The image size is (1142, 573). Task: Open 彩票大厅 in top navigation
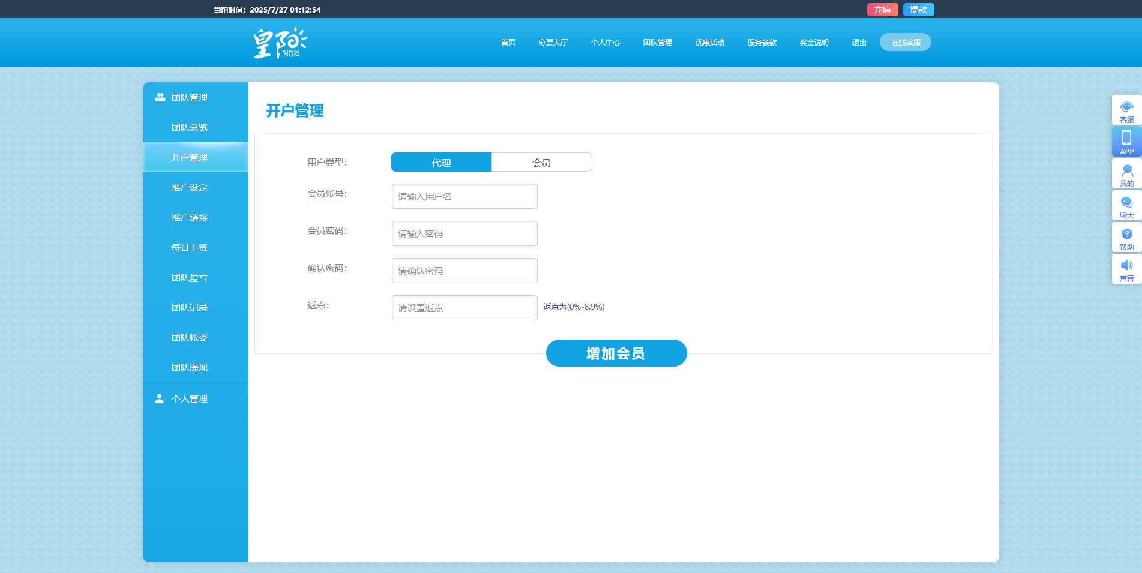[x=553, y=43]
